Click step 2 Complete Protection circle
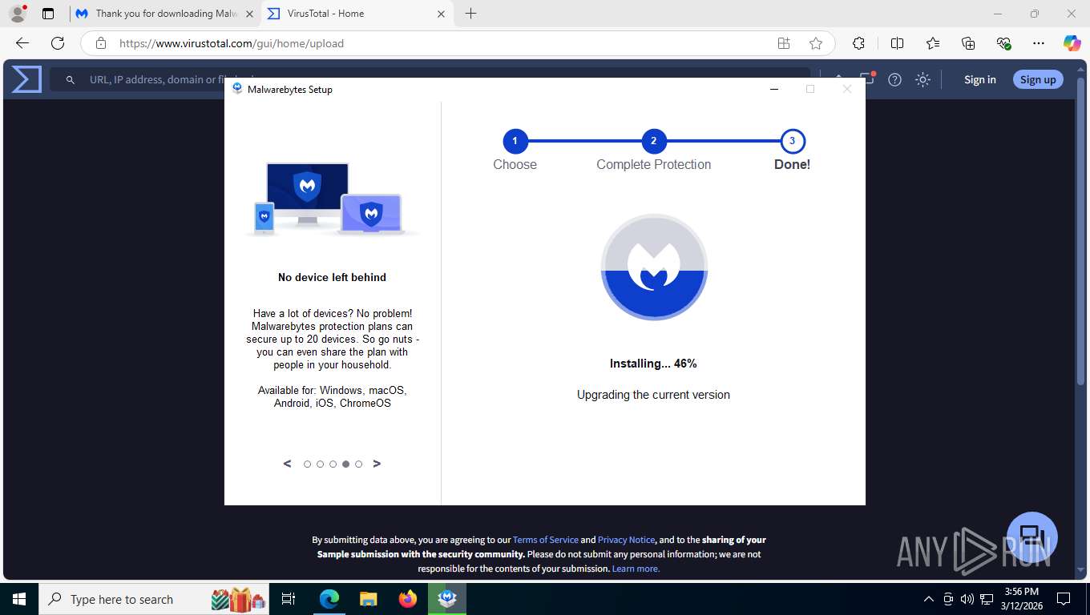The height and width of the screenshot is (615, 1090). tap(654, 141)
